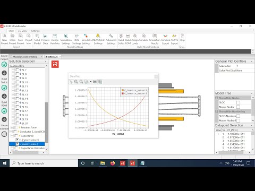Open Advanced Settings wrench icon
Viewport: 255px width, 191px height.
[x=111, y=39]
